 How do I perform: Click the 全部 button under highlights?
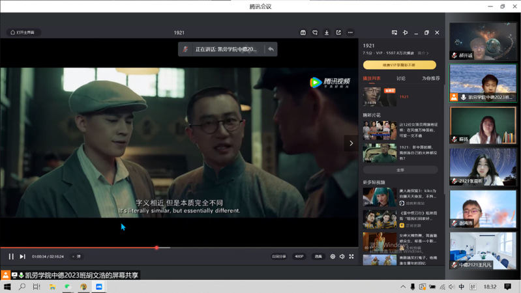click(x=400, y=169)
